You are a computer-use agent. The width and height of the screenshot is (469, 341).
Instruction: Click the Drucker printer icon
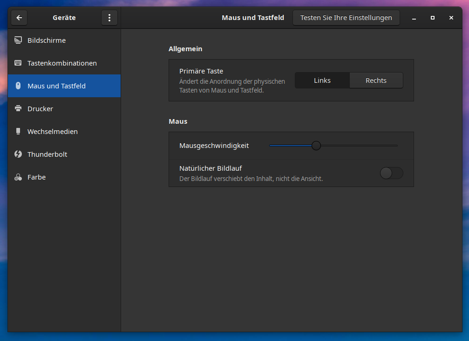[x=18, y=108]
